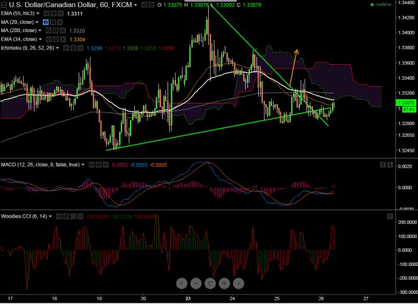Click the date label 19 on the time axis
Screen dimensions: 418x304
tap(99, 299)
